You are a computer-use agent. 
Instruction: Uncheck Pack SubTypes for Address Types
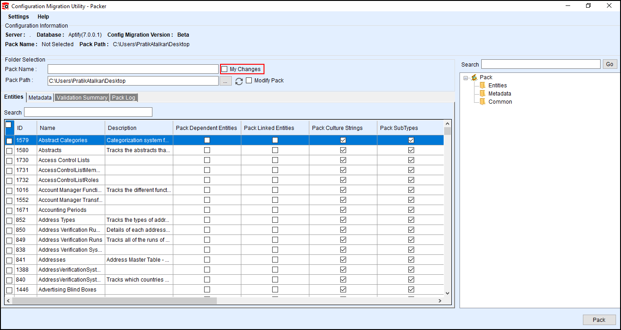click(x=411, y=220)
